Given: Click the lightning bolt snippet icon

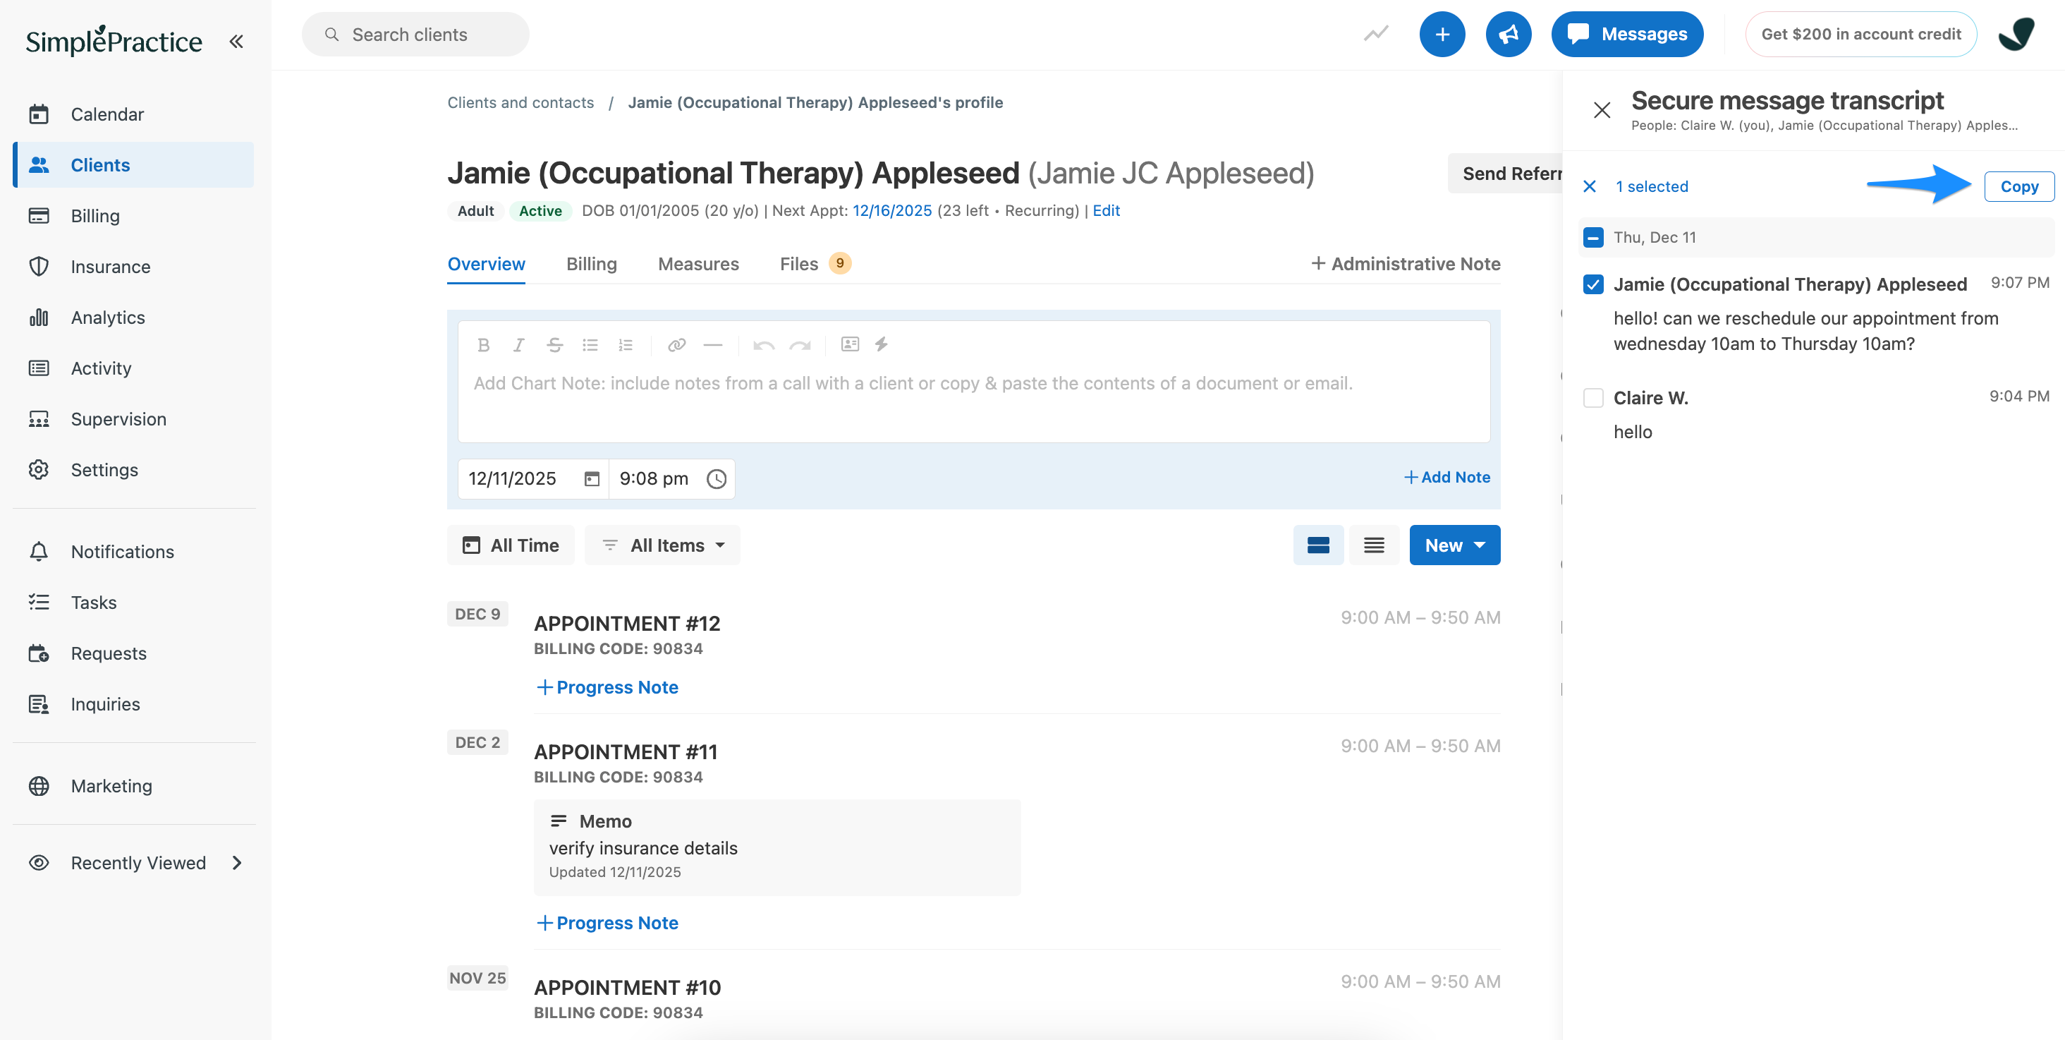Looking at the screenshot, I should (x=881, y=344).
